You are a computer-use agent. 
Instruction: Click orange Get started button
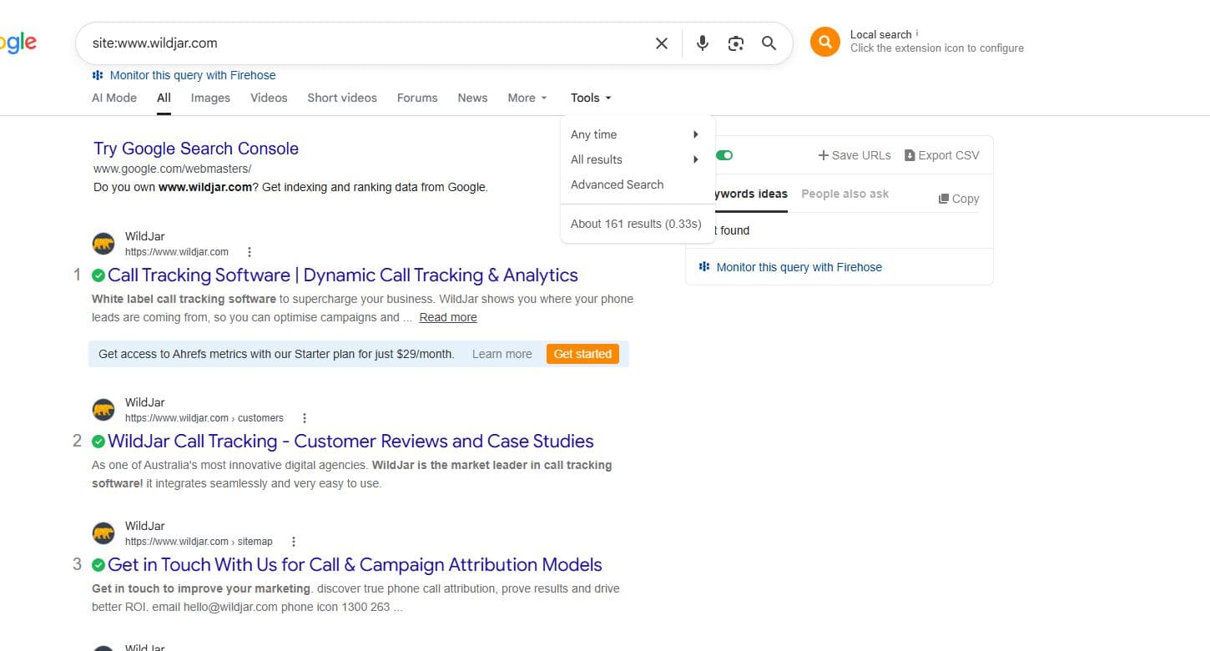click(582, 354)
